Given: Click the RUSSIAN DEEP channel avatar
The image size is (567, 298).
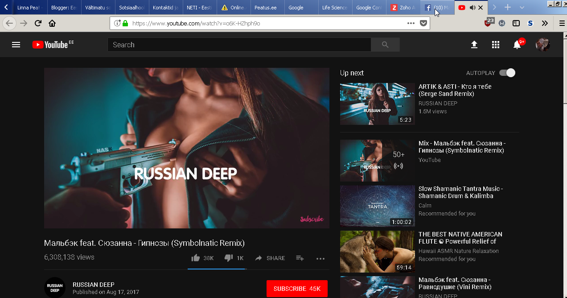Looking at the screenshot, I should coord(55,287).
